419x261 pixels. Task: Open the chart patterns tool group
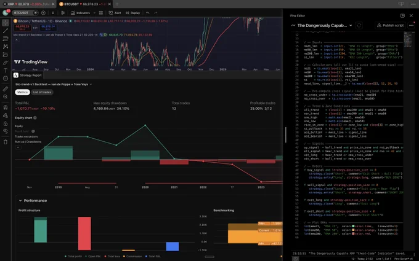[6, 47]
